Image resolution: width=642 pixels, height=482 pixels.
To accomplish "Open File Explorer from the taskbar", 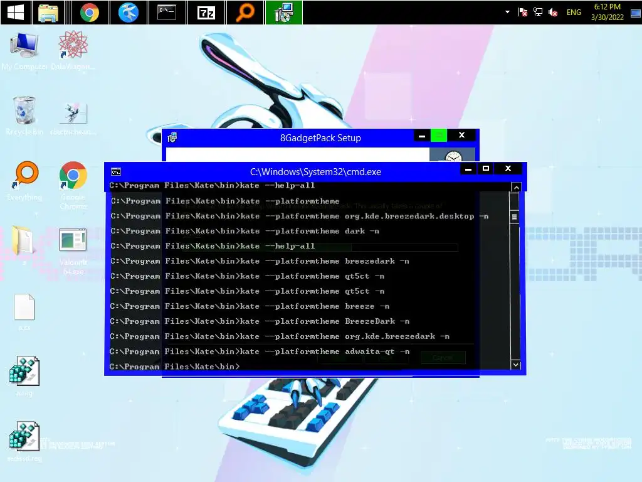I will (x=48, y=13).
